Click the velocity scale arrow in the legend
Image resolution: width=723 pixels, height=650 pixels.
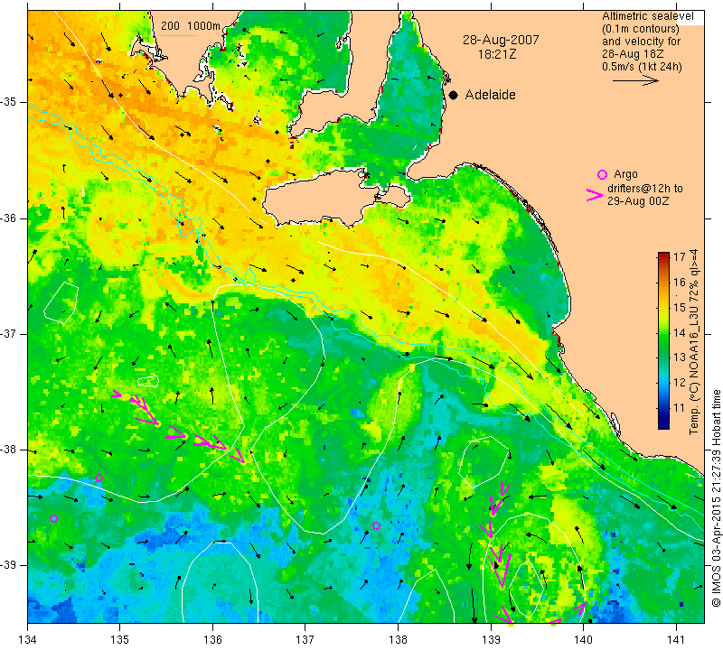tap(635, 80)
